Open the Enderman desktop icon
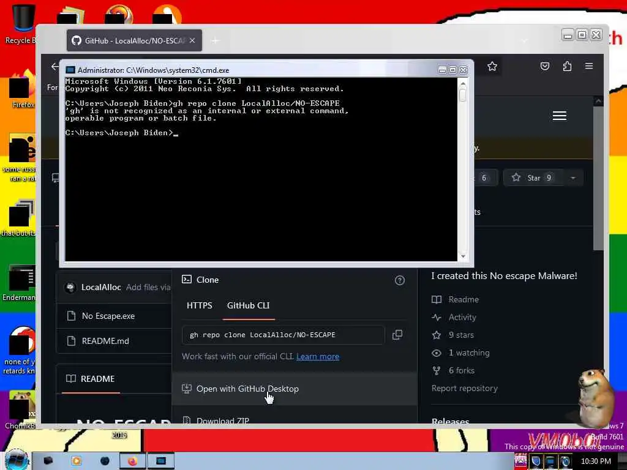Screen dimensions: 627x470 click(19, 283)
